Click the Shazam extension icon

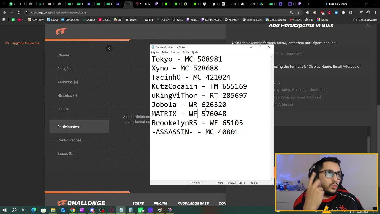pyautogui.click(x=336, y=12)
